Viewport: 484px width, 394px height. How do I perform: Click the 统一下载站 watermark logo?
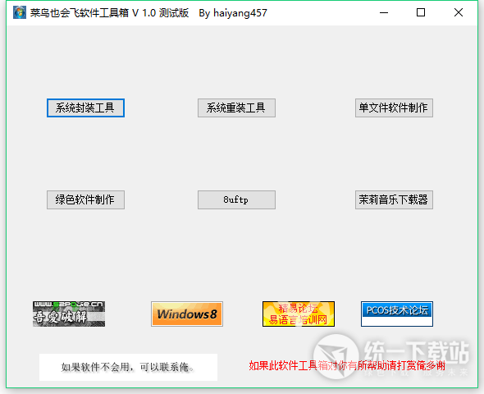[391, 357]
